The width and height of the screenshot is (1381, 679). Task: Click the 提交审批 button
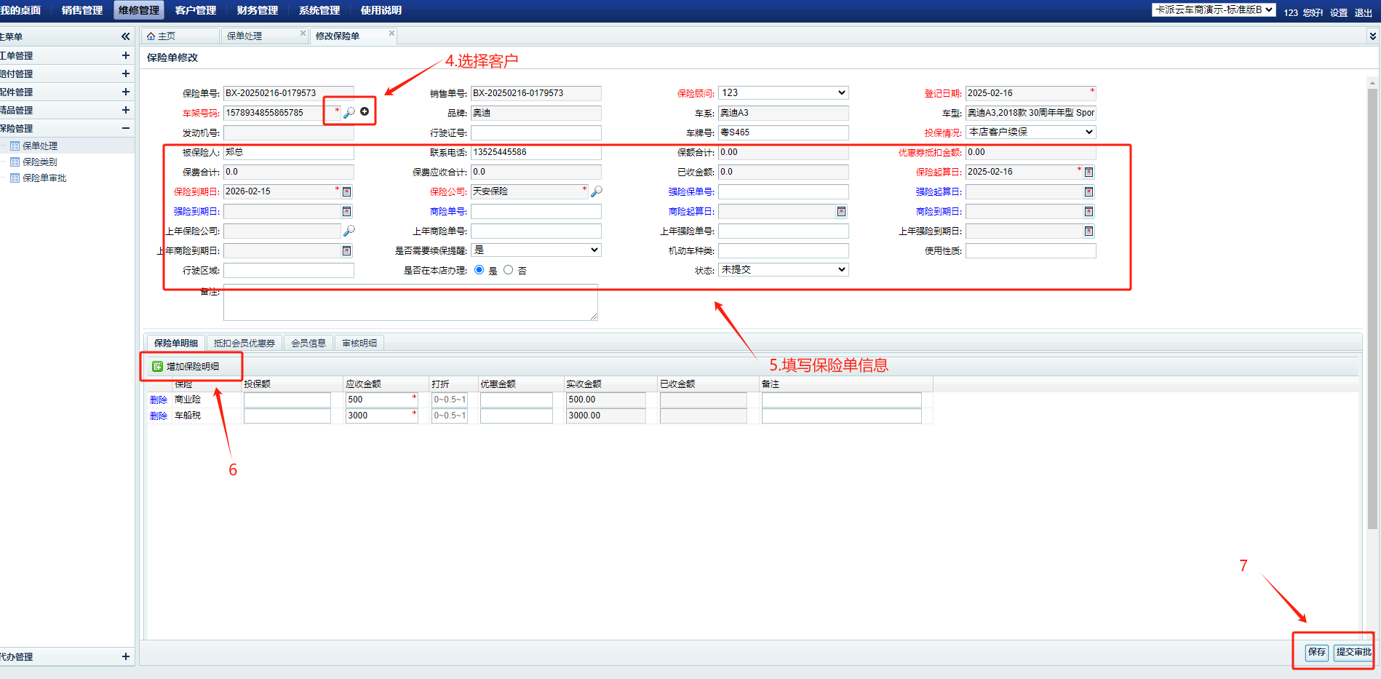(1353, 652)
